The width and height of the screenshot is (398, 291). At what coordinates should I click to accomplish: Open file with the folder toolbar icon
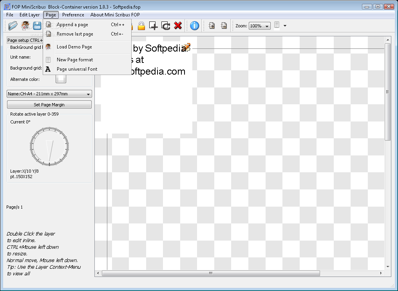click(x=13, y=25)
